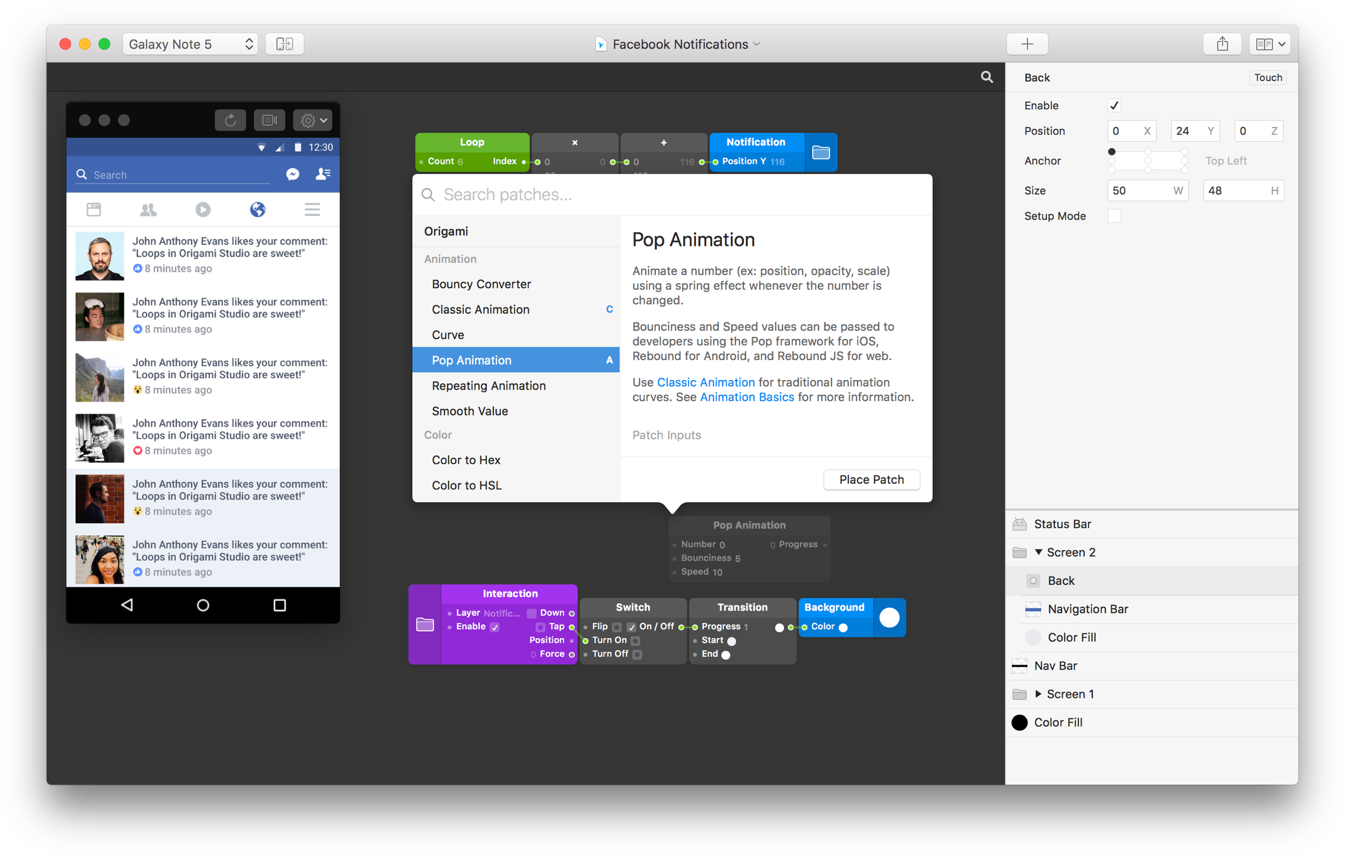Click the Size width input field

tap(1148, 191)
